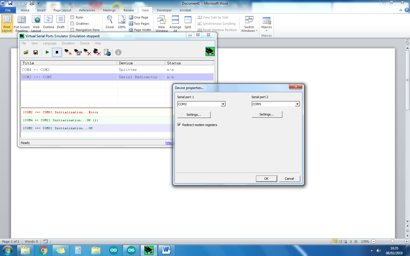The width and height of the screenshot is (410, 256).
Task: Open emulator File menu
Action: [x=24, y=43]
